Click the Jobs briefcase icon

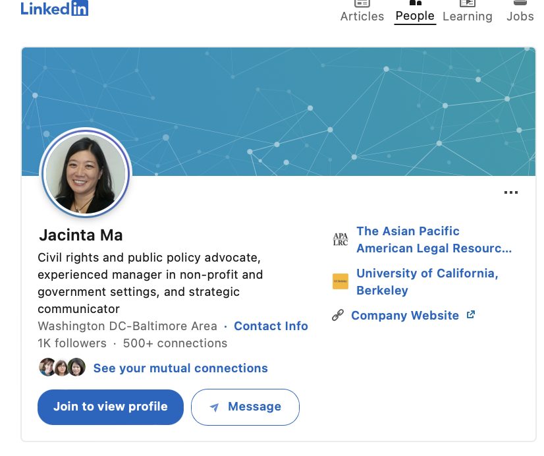(520, 3)
